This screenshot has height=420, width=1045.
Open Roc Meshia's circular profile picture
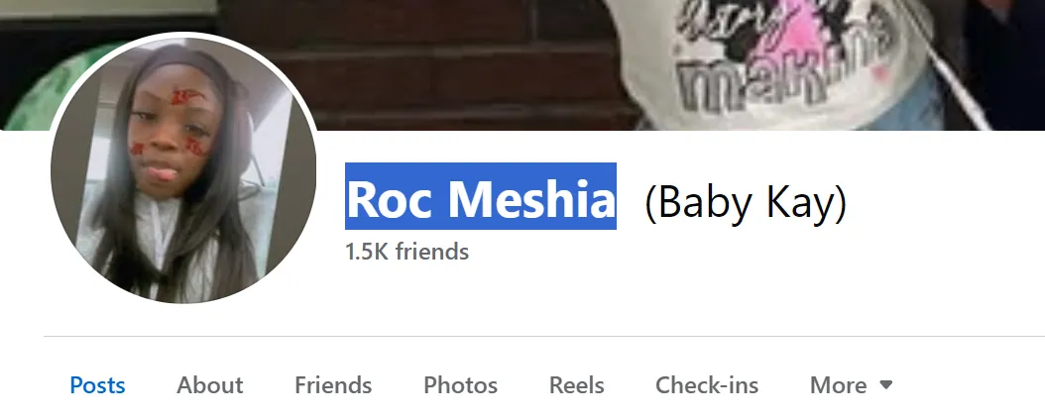click(x=183, y=169)
